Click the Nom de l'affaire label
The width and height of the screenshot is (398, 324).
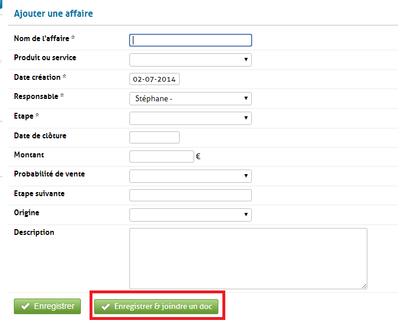click(44, 39)
